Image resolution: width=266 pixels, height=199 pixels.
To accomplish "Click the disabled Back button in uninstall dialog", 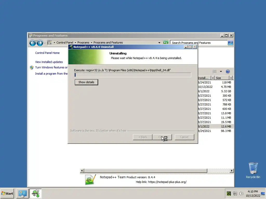I will point(143,137).
